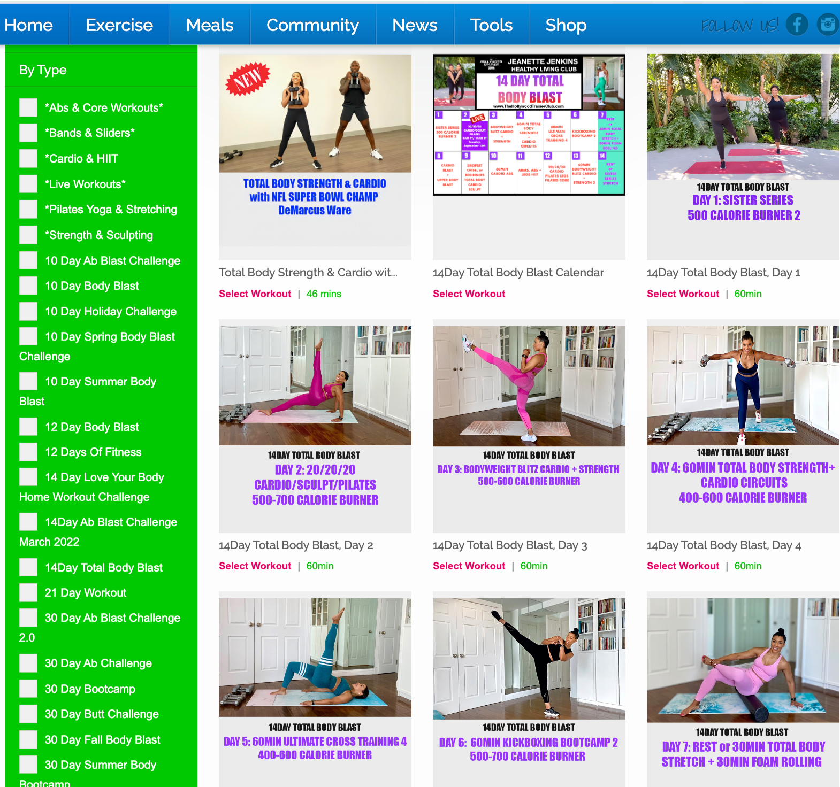Check the Pilates Yoga & Stretching box

pos(28,209)
